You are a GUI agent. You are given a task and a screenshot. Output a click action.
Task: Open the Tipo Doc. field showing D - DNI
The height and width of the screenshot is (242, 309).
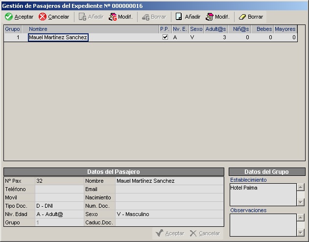(60, 206)
